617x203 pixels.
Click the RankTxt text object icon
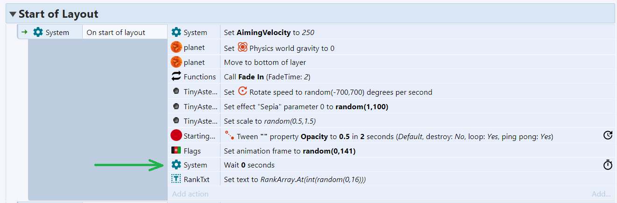pos(176,179)
